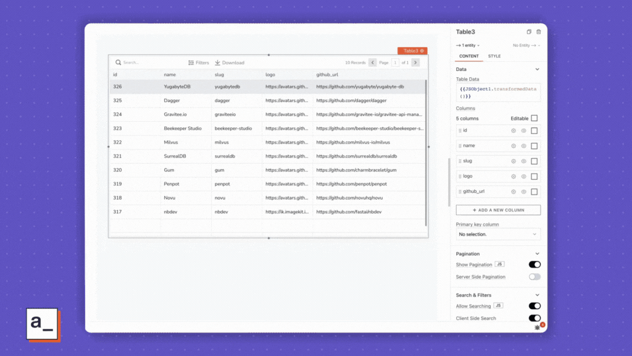Go to previous table page arrow
Image resolution: width=632 pixels, height=356 pixels.
point(372,62)
